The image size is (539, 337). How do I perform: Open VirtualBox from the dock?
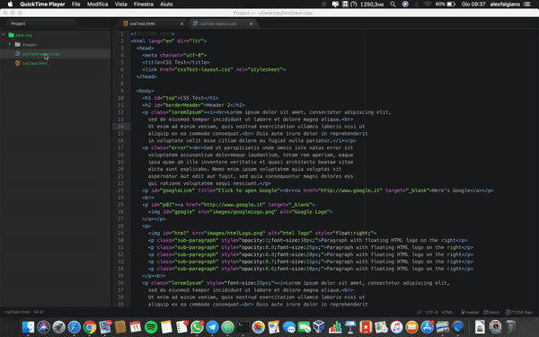(x=319, y=327)
